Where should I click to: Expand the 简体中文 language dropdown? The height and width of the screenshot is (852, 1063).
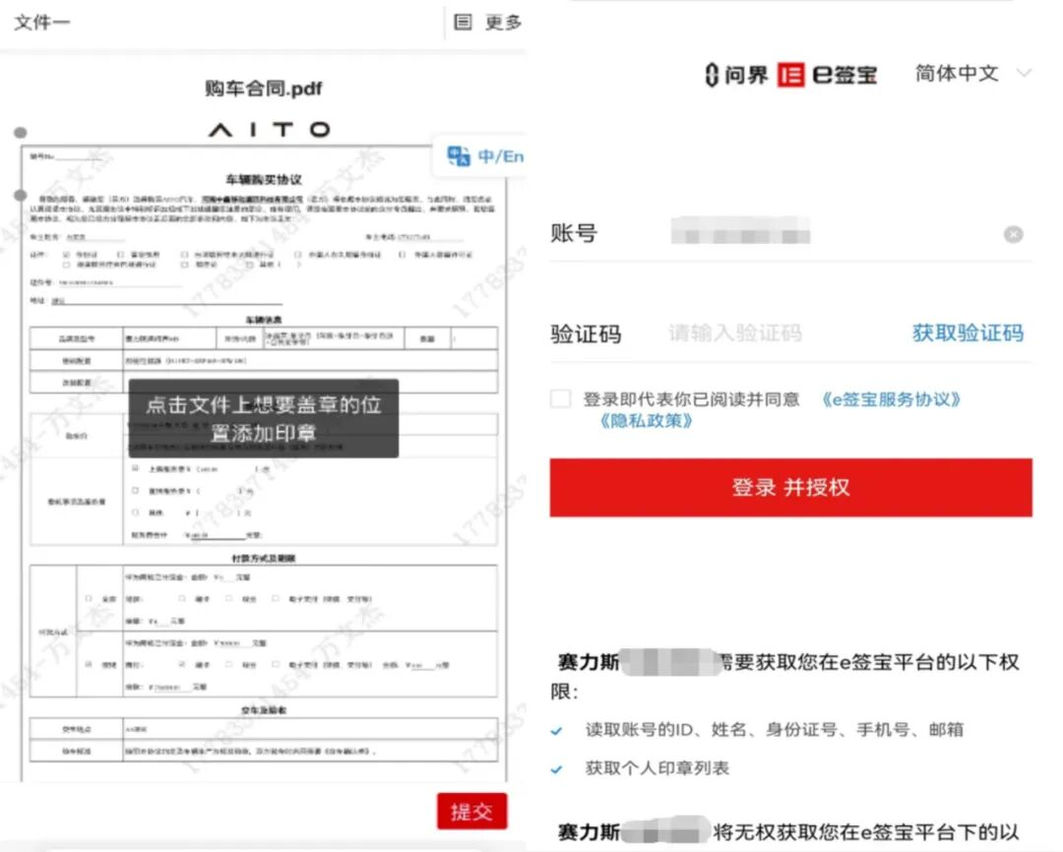pyautogui.click(x=1024, y=74)
